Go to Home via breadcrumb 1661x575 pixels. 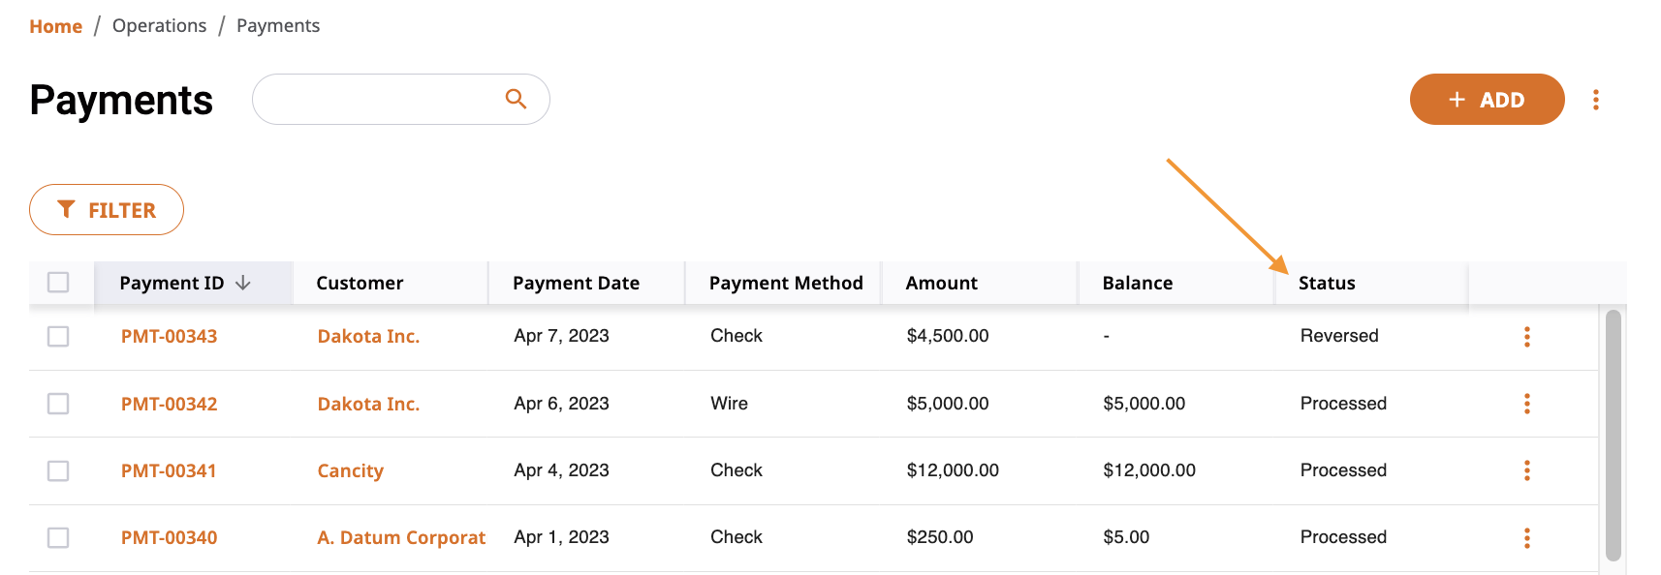(55, 26)
